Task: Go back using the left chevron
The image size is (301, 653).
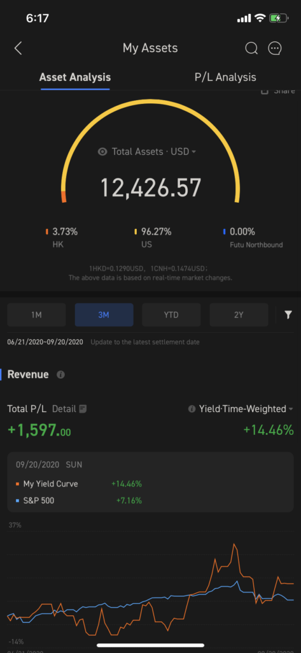Action: click(18, 48)
